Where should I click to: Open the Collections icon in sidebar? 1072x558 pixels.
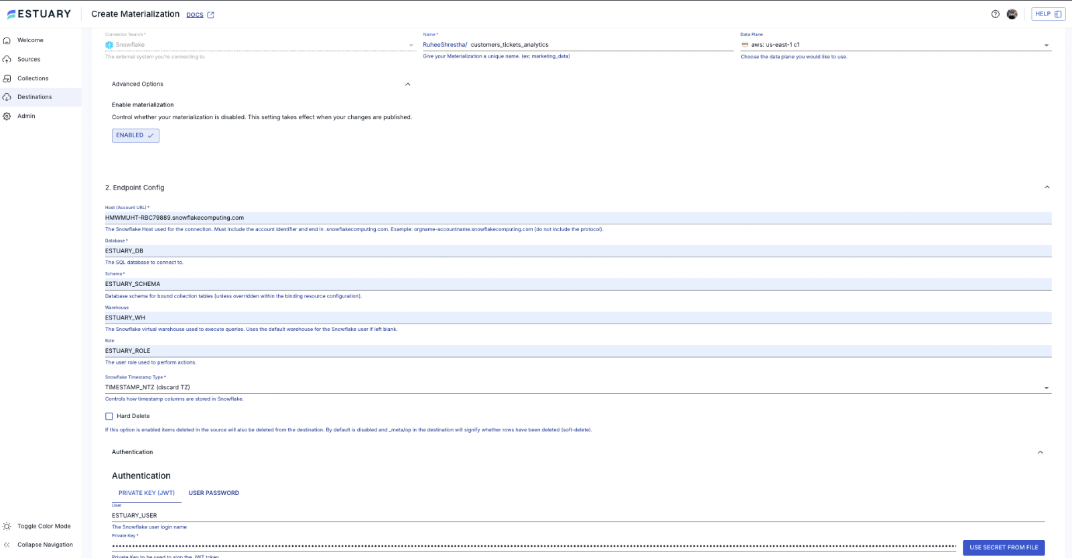point(7,78)
